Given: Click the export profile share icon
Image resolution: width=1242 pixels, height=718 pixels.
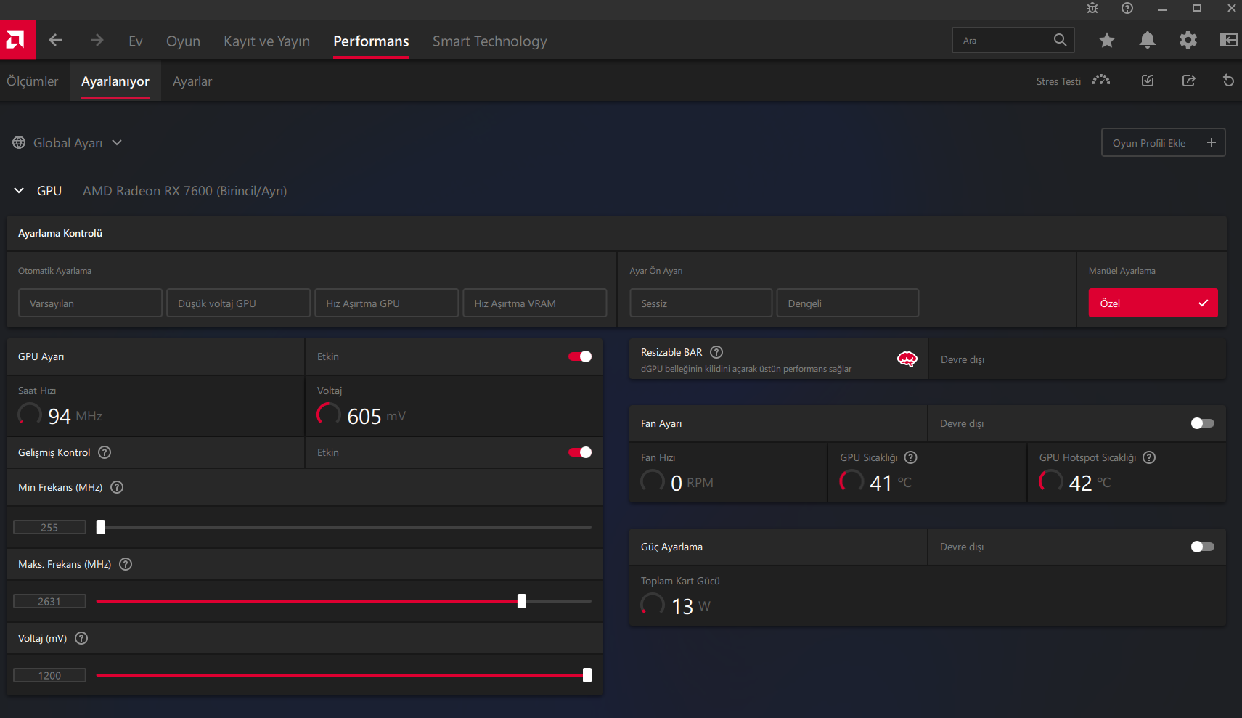Looking at the screenshot, I should click(x=1188, y=81).
